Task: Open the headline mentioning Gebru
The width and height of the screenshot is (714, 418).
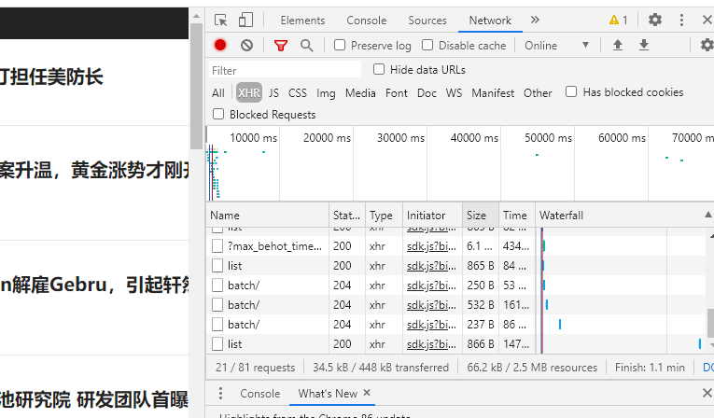Action: pyautogui.click(x=94, y=285)
